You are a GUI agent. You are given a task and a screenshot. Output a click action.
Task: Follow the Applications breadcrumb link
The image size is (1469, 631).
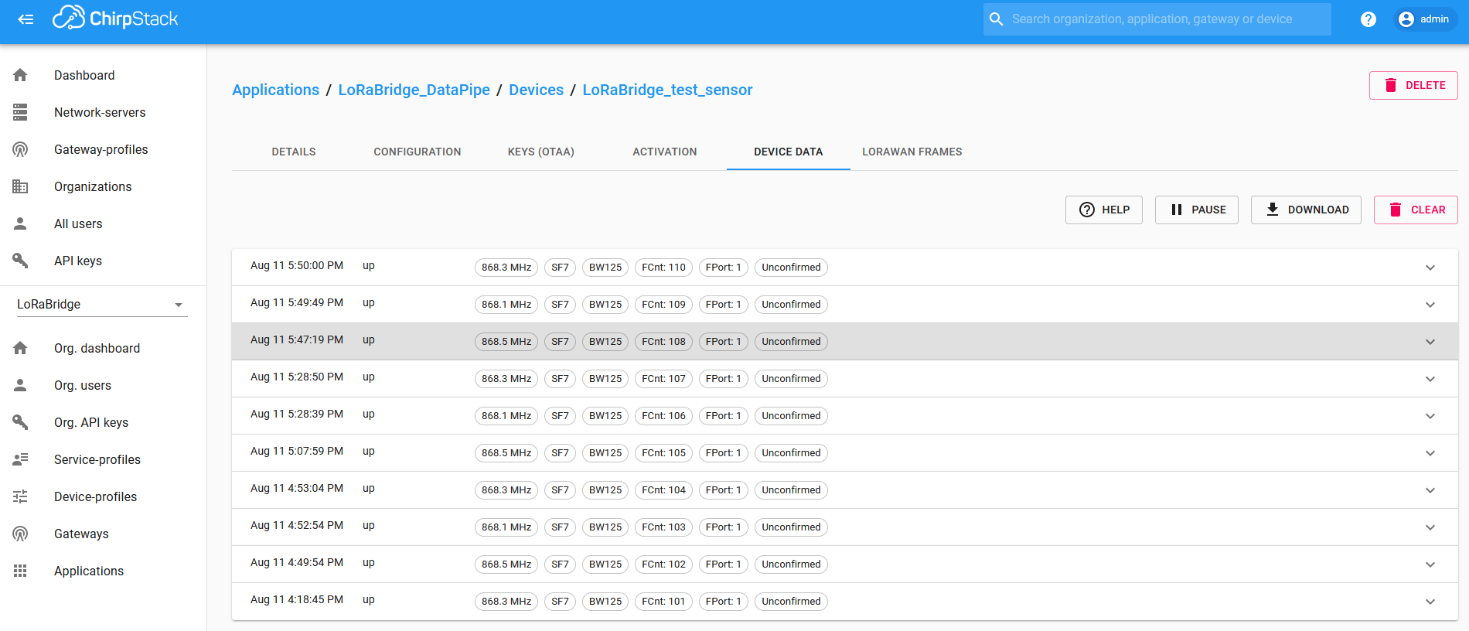pos(275,90)
